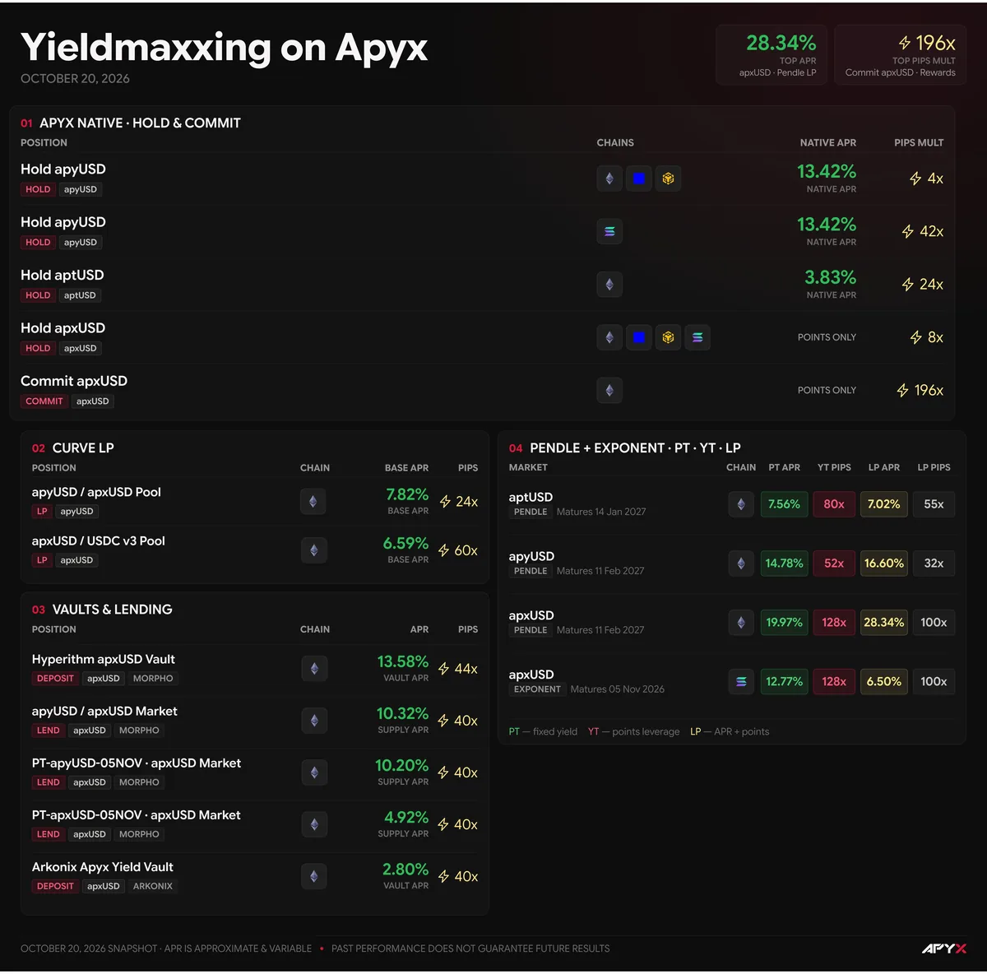This screenshot has height=974, width=987.
Task: Click 4.92% Supply APR for PT-apxUSD-05NOV
Action: pos(406,818)
